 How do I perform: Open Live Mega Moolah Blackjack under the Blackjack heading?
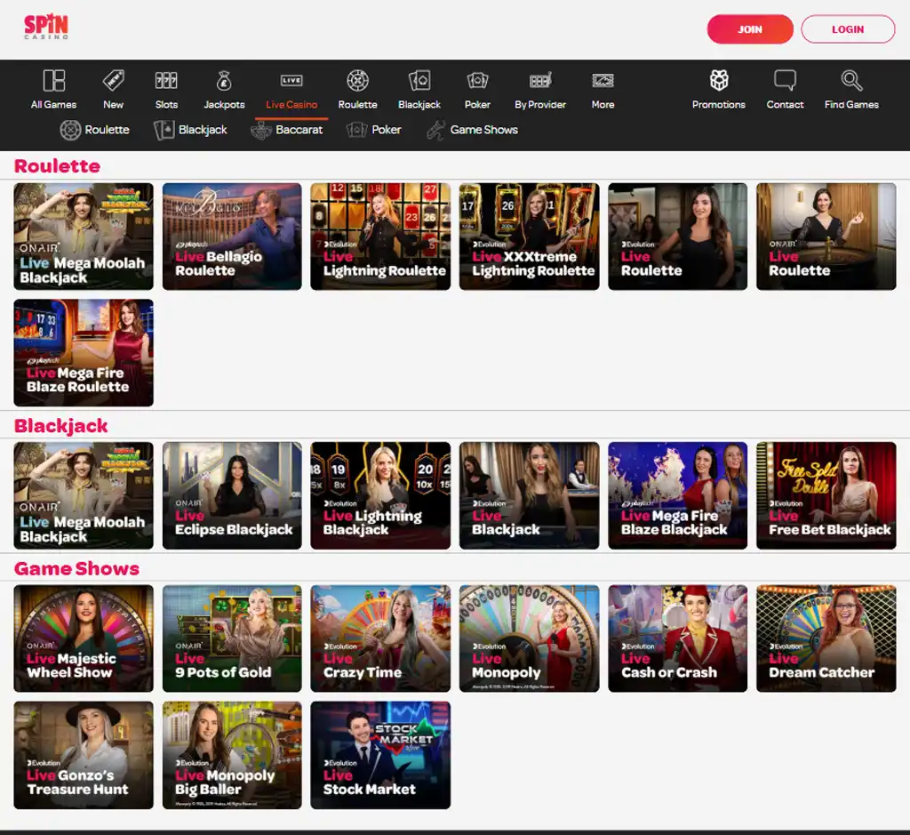pyautogui.click(x=84, y=495)
